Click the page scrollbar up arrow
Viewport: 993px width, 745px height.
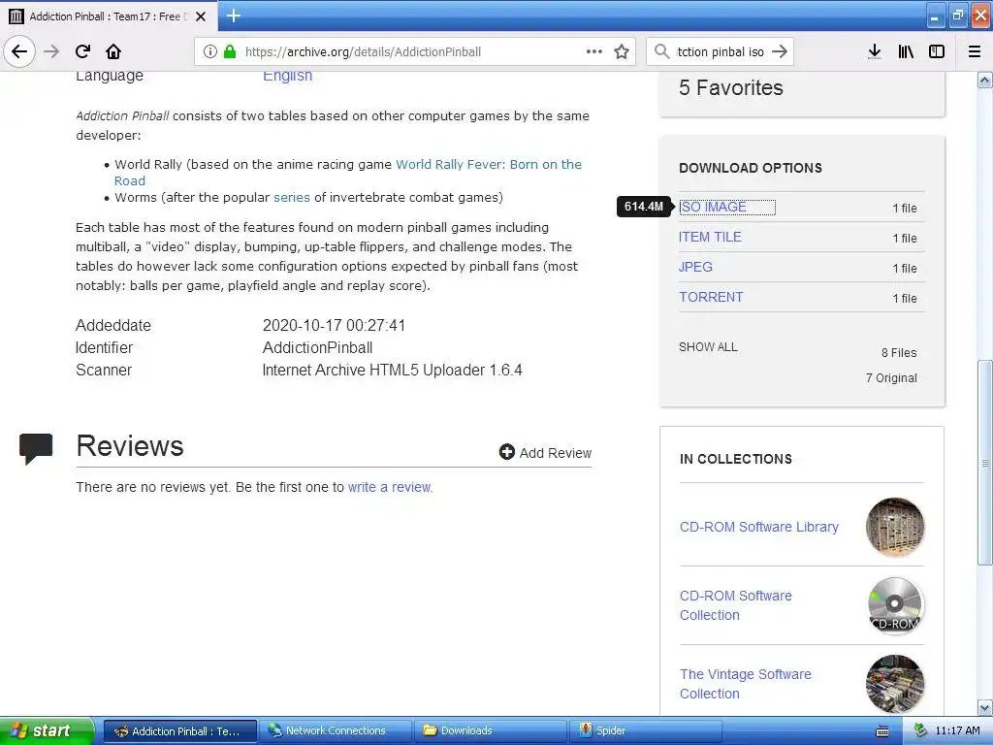tap(985, 80)
